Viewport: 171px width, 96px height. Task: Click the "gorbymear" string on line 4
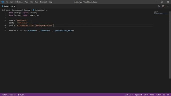[x=22, y=20]
